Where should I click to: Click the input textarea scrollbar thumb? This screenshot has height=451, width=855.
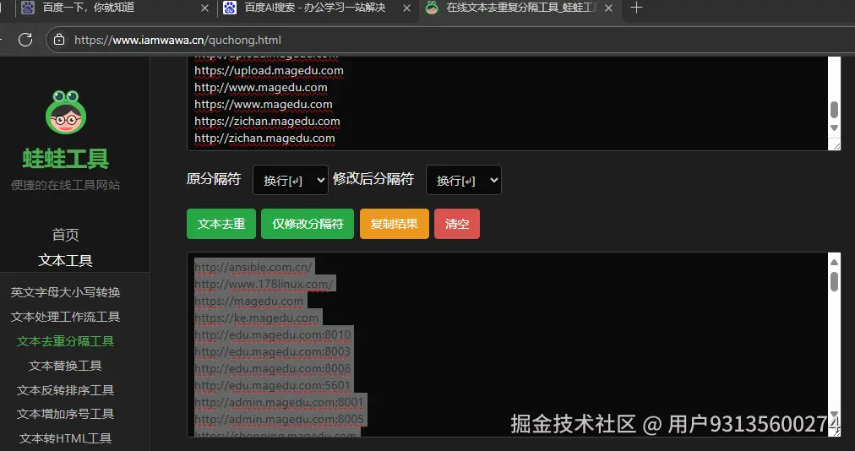834,110
